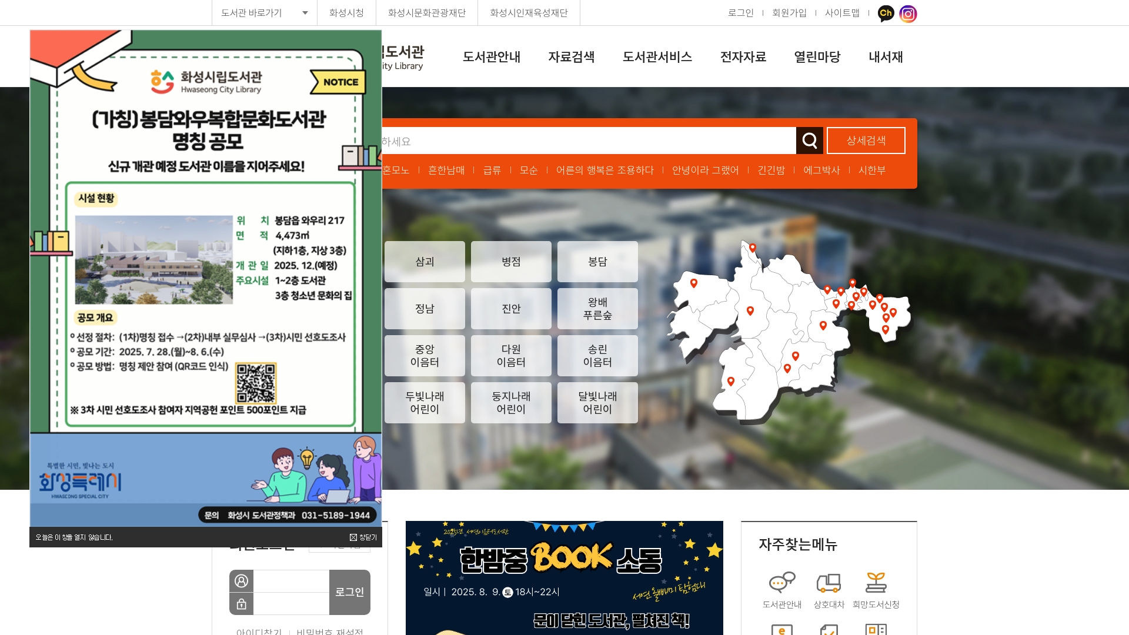Screen dimensions: 1129x635
Task: Choose the 중앙 이음터 library button
Action: pyautogui.click(x=425, y=356)
